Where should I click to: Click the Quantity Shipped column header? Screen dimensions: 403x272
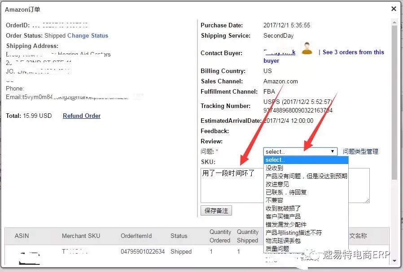pyautogui.click(x=248, y=236)
